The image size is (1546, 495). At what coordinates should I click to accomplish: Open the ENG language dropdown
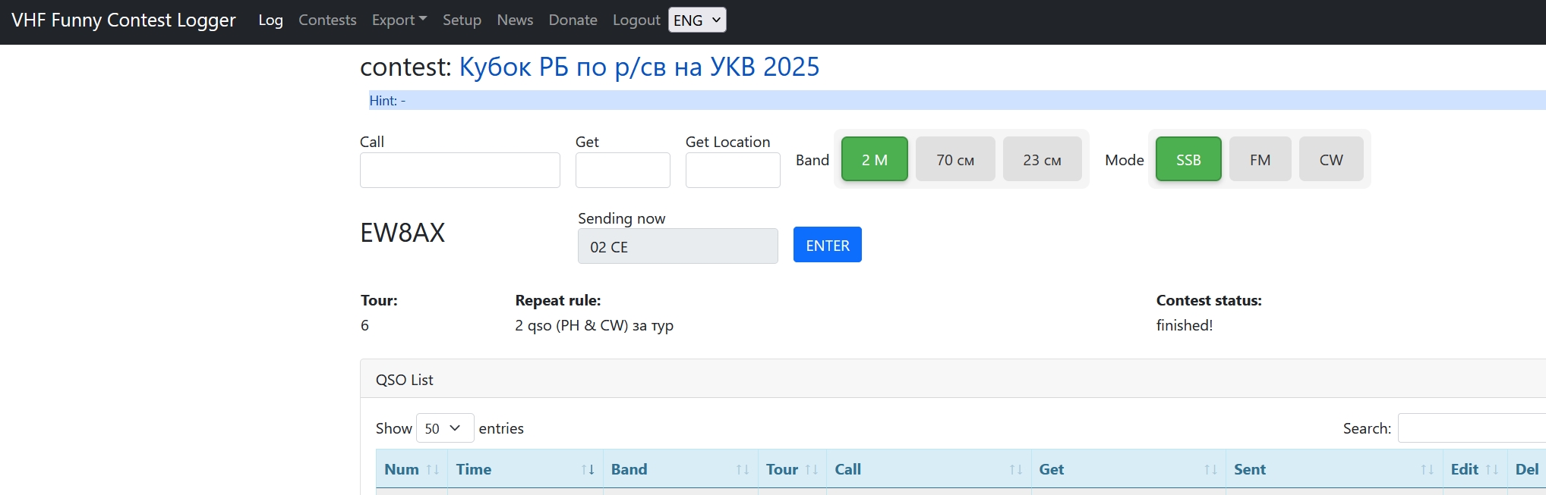pos(696,20)
